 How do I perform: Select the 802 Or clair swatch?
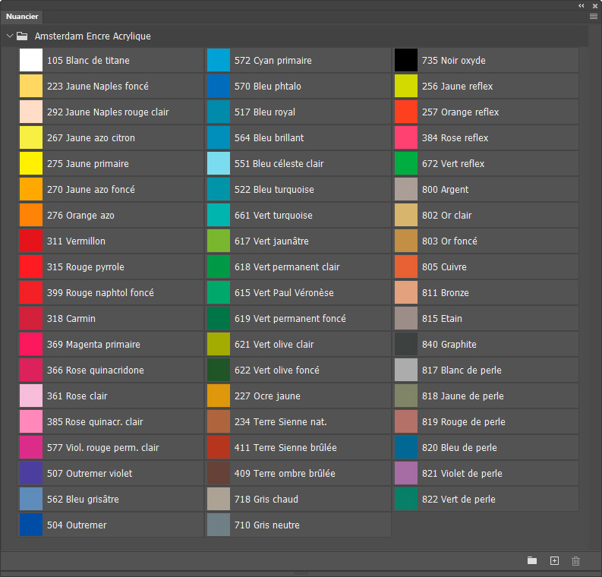406,215
